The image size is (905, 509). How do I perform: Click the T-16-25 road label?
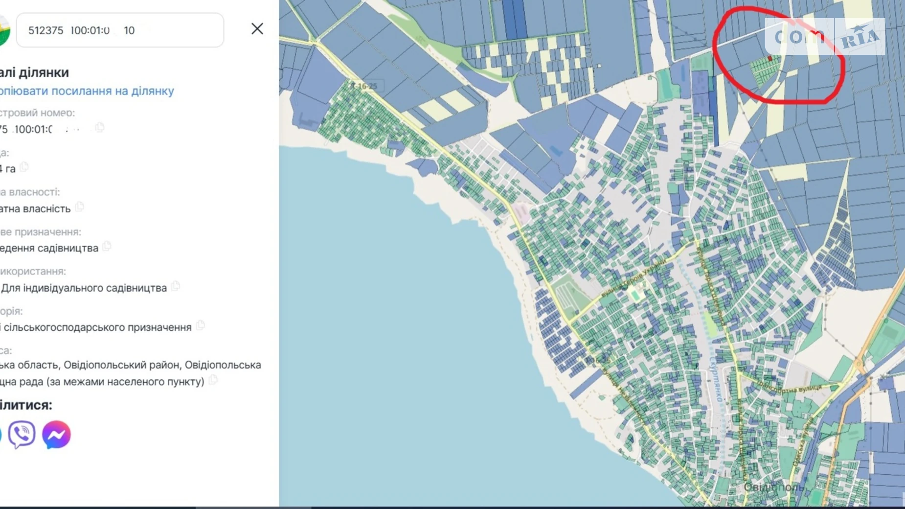tap(364, 86)
